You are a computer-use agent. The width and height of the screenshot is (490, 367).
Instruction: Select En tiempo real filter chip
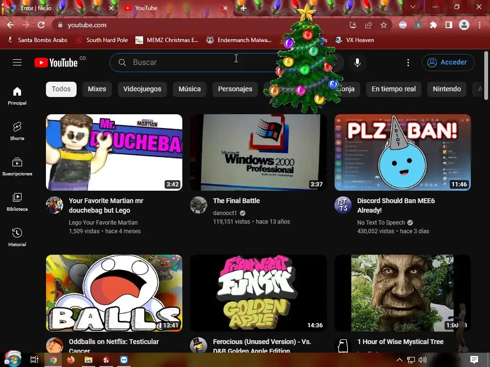394,89
